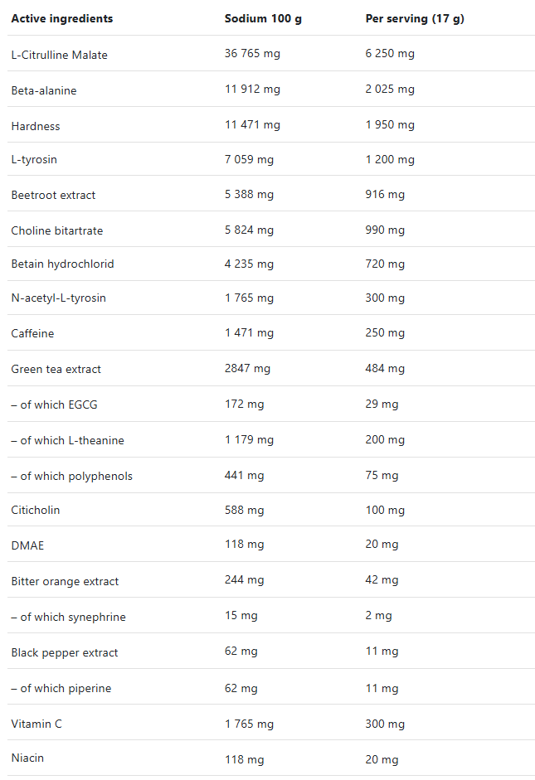Select the L-Citrulline Malate row label

pos(59,55)
